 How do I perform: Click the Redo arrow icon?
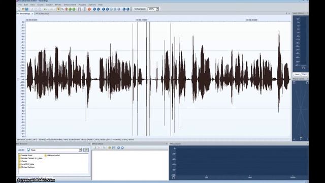51,9
